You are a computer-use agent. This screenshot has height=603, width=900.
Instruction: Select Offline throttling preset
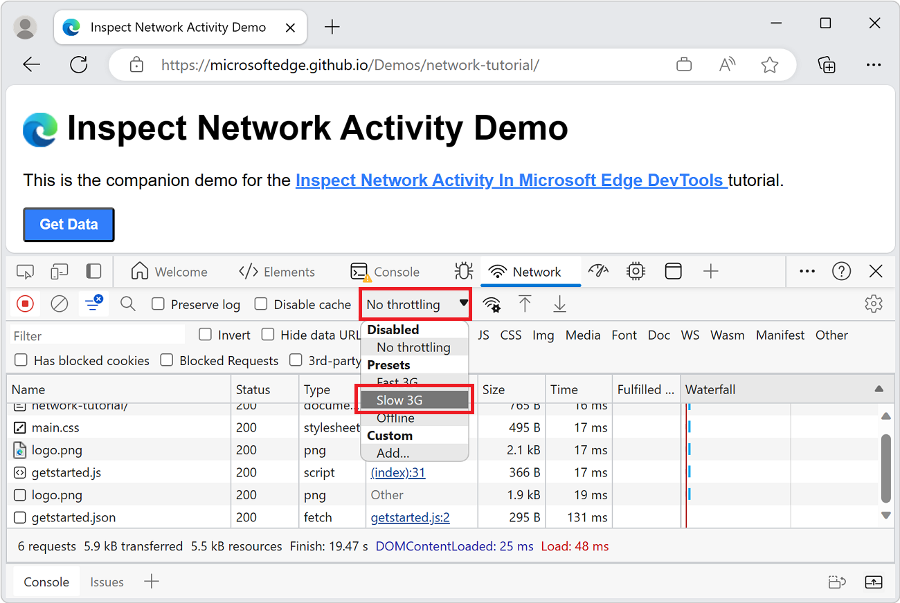point(415,418)
